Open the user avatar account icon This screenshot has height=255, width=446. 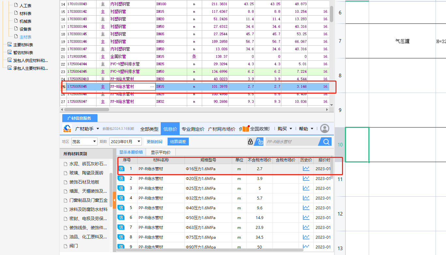(324, 128)
